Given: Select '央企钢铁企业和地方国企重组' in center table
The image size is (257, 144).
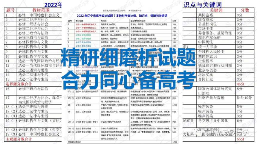Looking at the screenshot, I should 143,35.
